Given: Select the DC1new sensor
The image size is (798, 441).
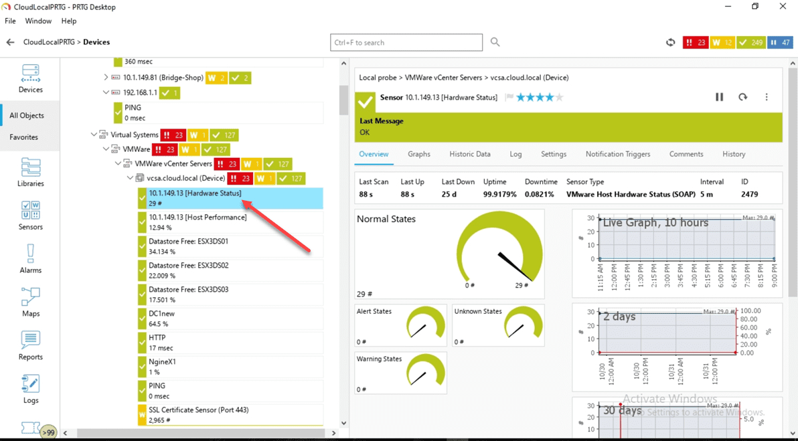Looking at the screenshot, I should point(230,319).
